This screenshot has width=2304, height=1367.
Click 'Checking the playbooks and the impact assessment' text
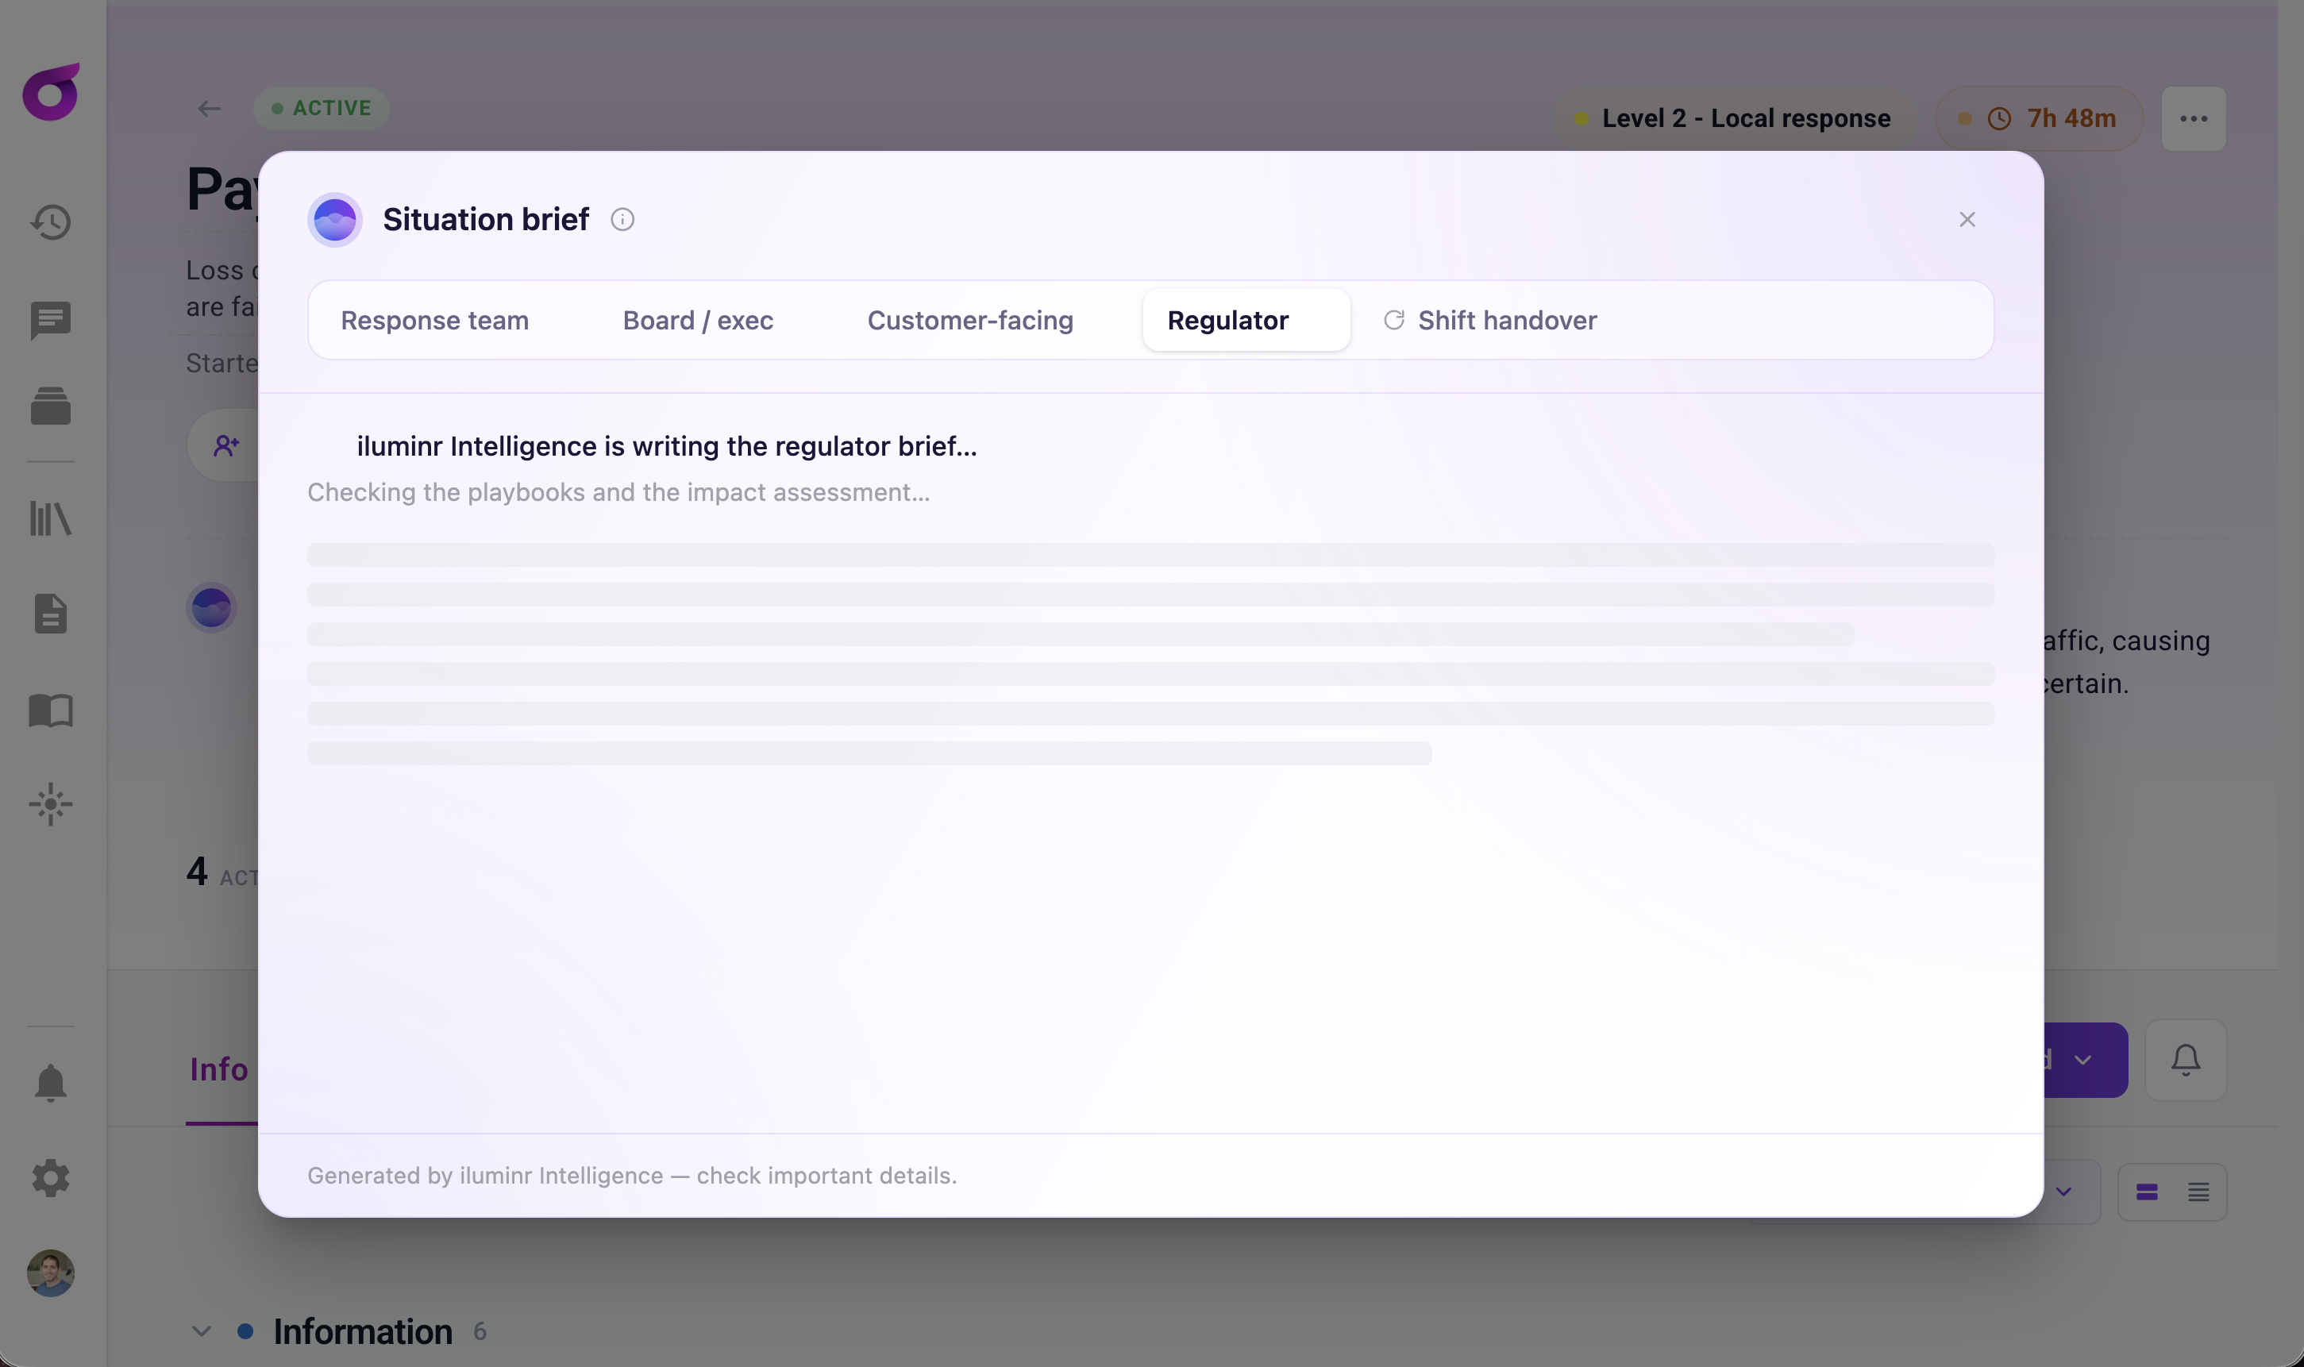click(x=619, y=492)
